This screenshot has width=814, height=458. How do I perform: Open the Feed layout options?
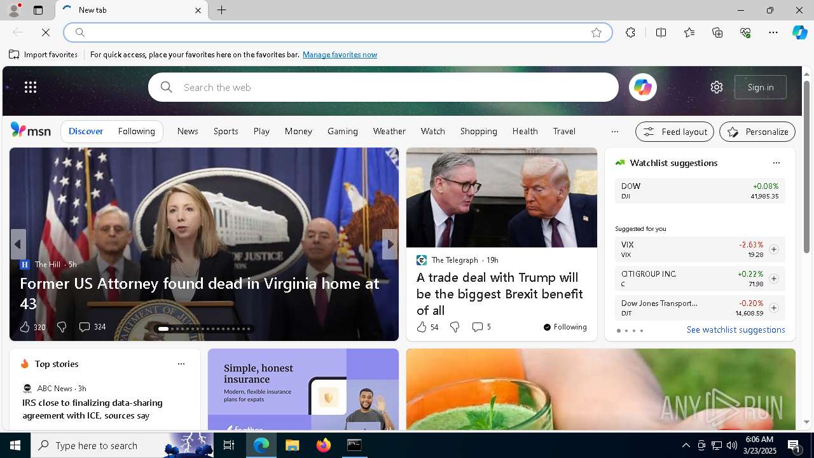click(x=675, y=132)
